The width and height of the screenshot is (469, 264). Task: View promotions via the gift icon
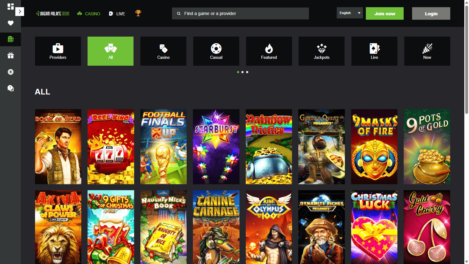tap(10, 55)
